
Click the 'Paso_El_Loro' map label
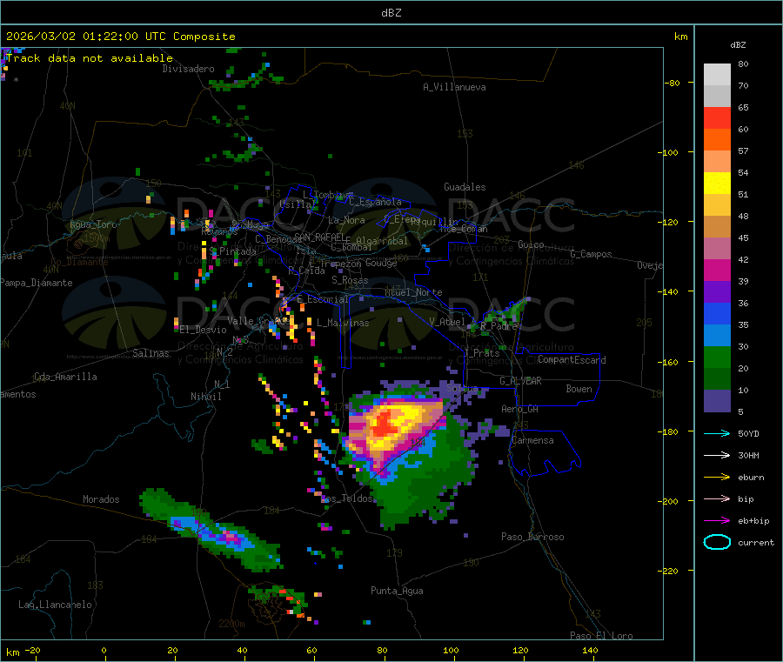[x=602, y=636]
